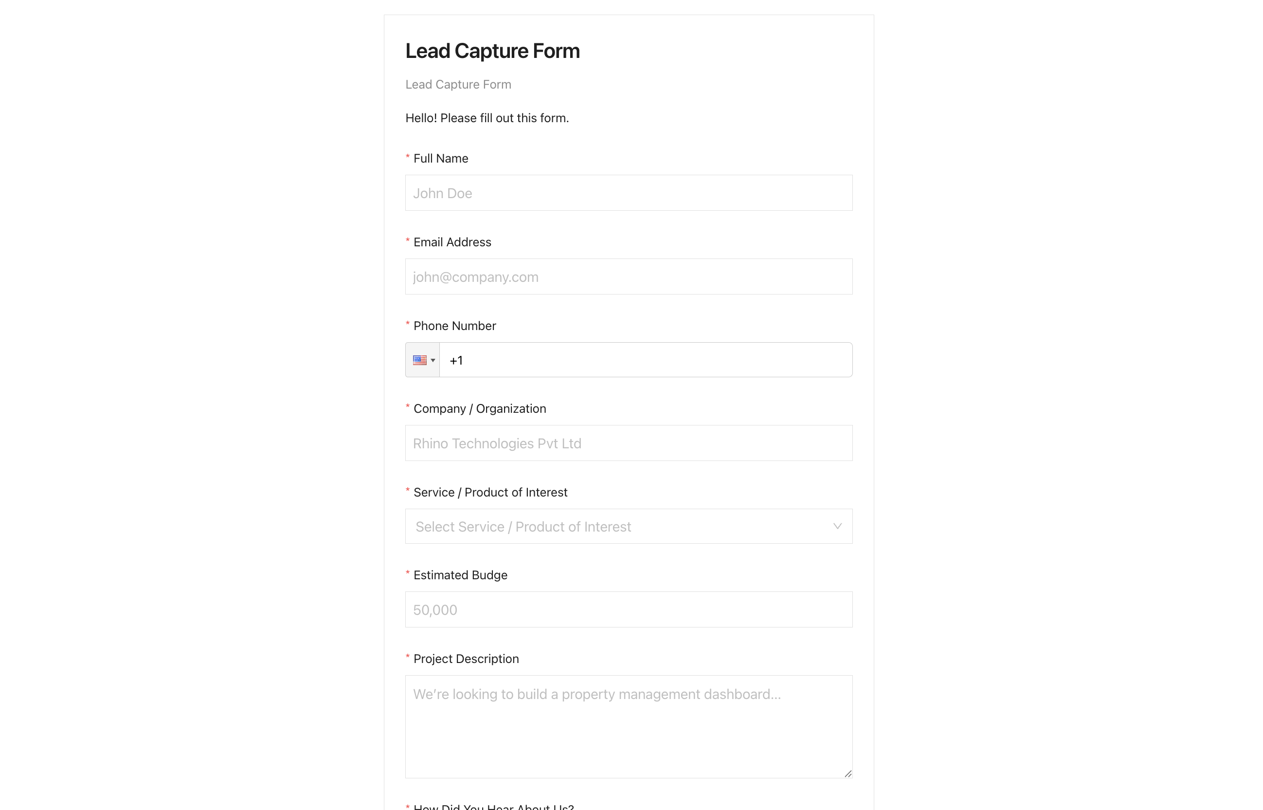This screenshot has width=1263, height=810.
Task: Select the Company / Organization text box
Action: click(629, 443)
